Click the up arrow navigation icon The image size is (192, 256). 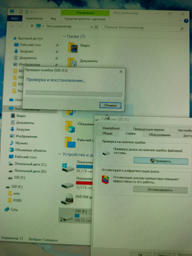click(32, 26)
